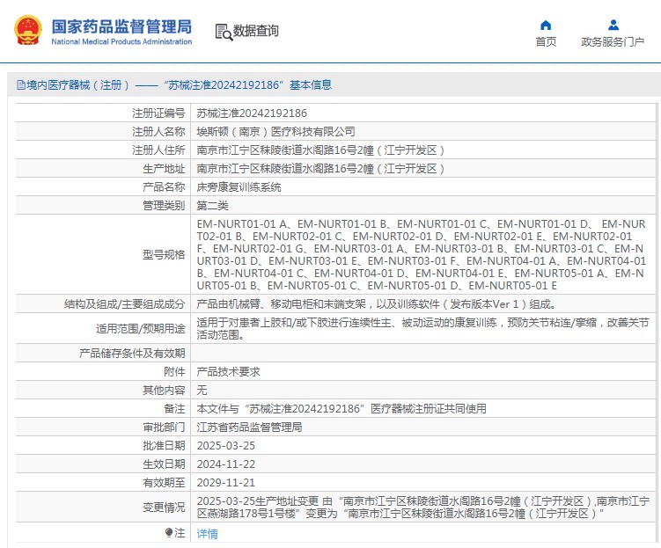Image resolution: width=661 pixels, height=548 pixels.
Task: Click approving department 江苏省药品监督管理局
Action: pyautogui.click(x=249, y=427)
